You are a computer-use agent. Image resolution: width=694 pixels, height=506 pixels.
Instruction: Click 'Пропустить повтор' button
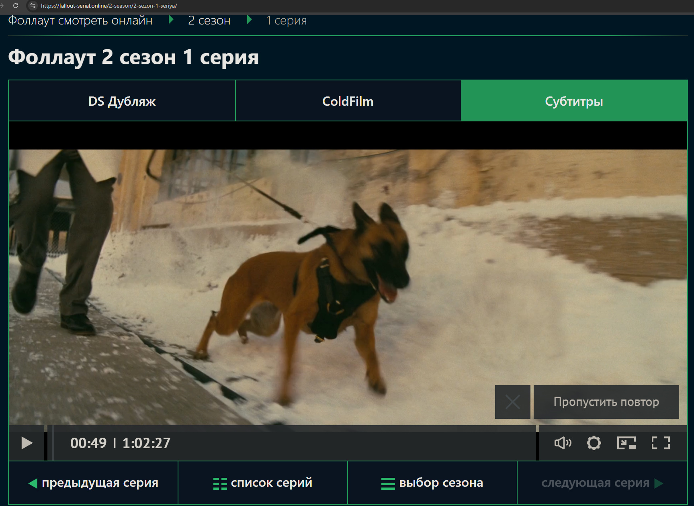[606, 402]
